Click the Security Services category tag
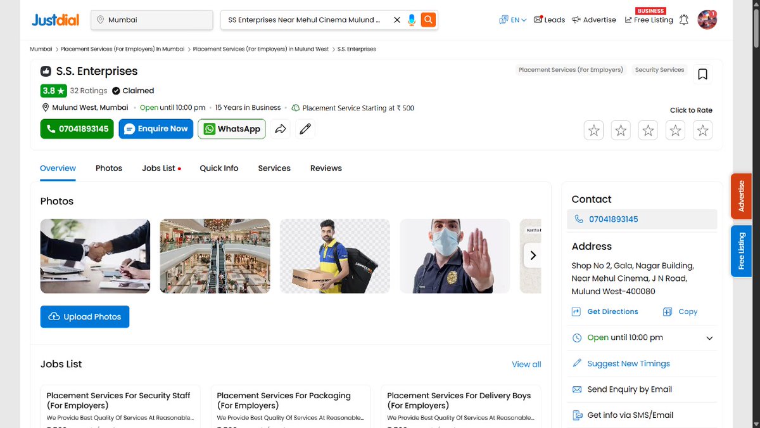760x428 pixels. pos(659,70)
